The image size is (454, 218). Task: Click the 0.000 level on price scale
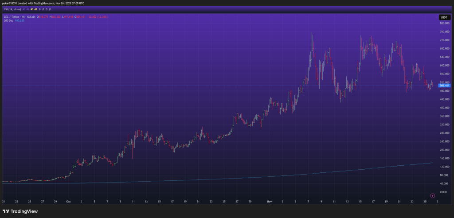pos(444,192)
